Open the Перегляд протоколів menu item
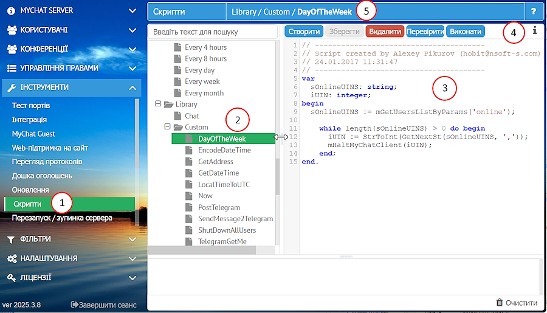Viewport: 547px width, 313px height. pyautogui.click(x=47, y=162)
